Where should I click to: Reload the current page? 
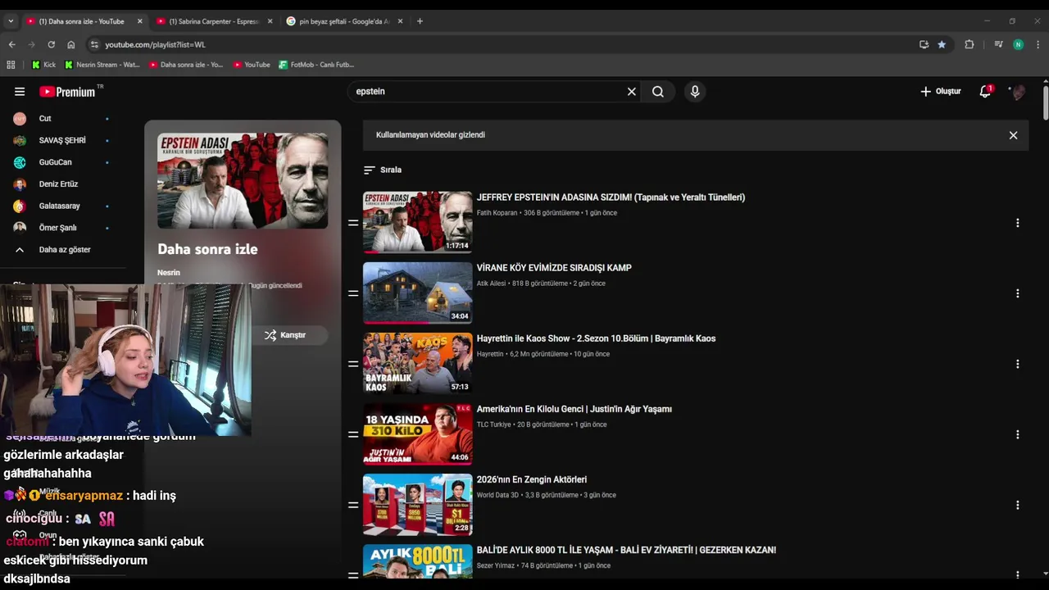[51, 44]
